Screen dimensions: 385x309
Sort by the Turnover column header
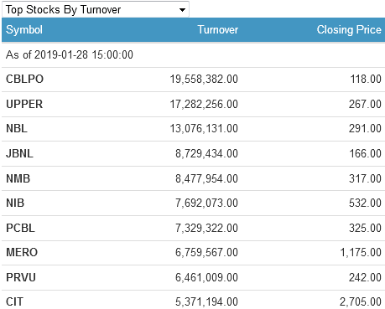218,29
